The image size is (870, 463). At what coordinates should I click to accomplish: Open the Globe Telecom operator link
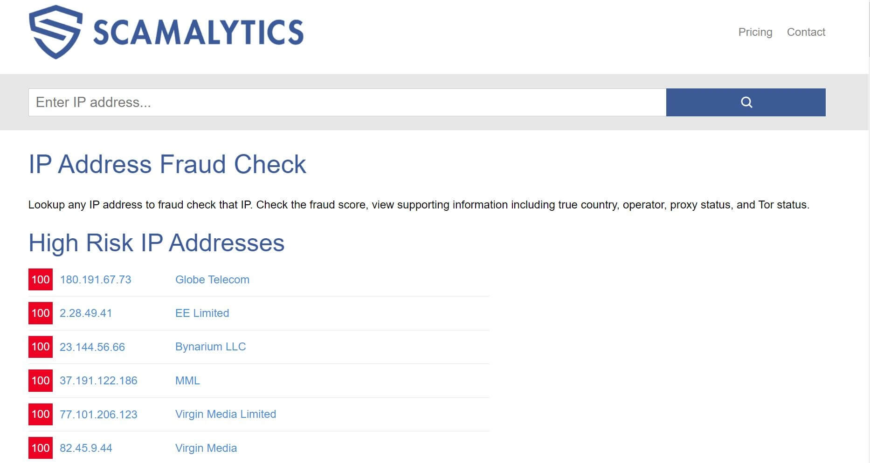(x=212, y=280)
